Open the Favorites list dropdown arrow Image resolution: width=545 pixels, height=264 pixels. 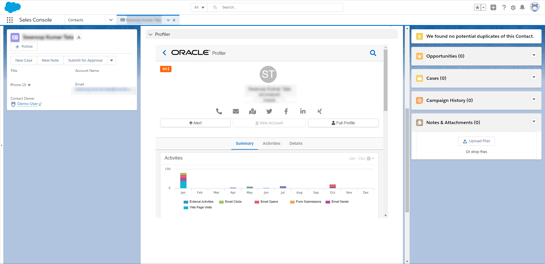click(x=483, y=7)
